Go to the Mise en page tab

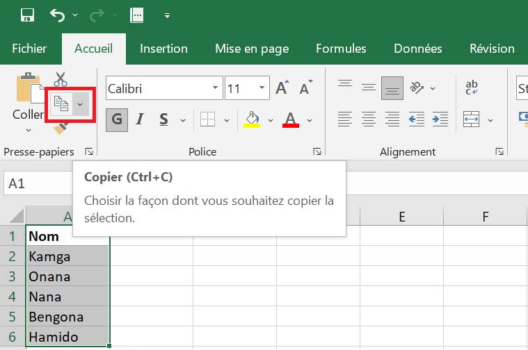[252, 49]
